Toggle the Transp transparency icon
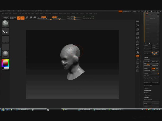 click(137, 66)
